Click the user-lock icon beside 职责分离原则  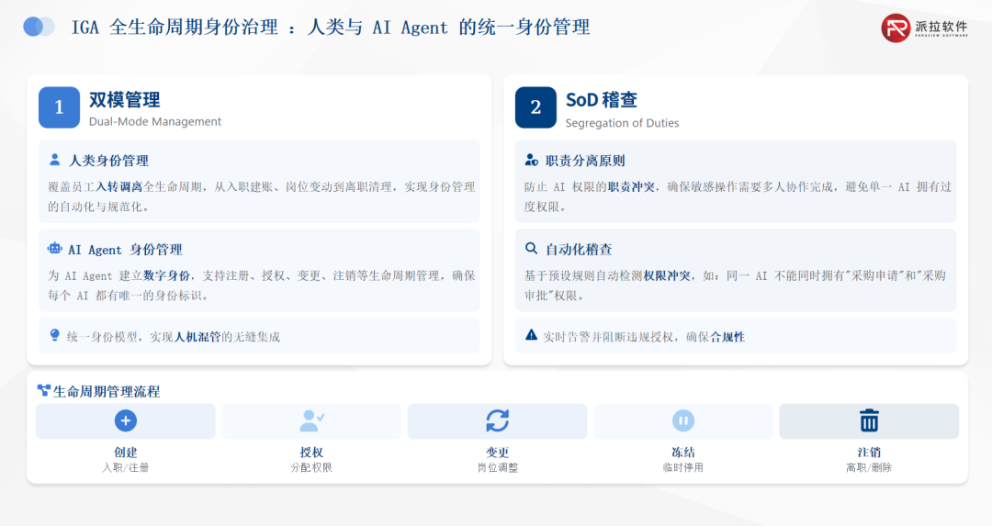click(532, 160)
